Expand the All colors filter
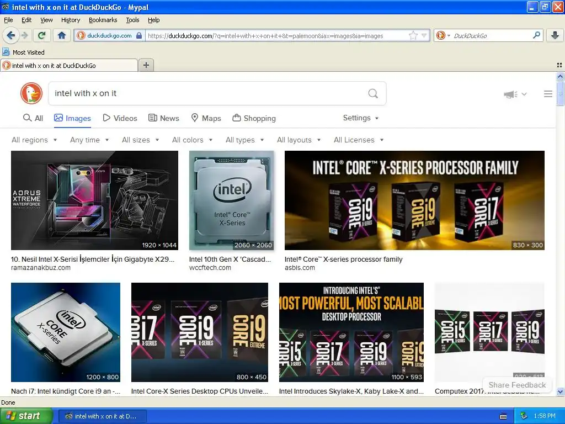The height and width of the screenshot is (424, 565). (x=193, y=140)
